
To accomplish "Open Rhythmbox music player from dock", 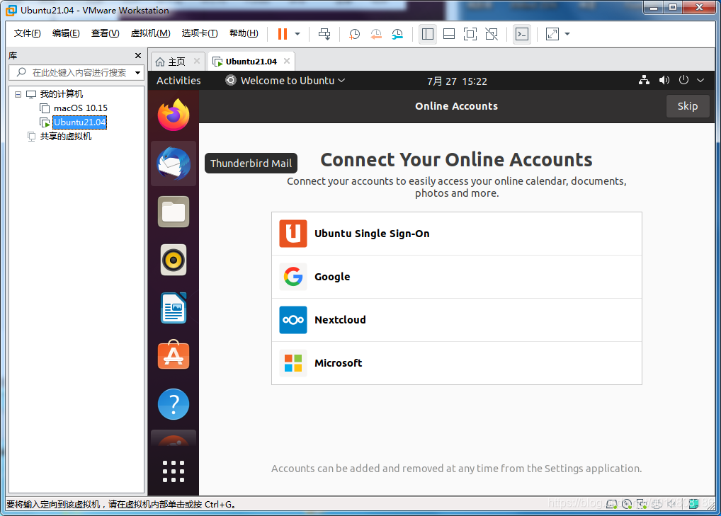I will pyautogui.click(x=174, y=260).
